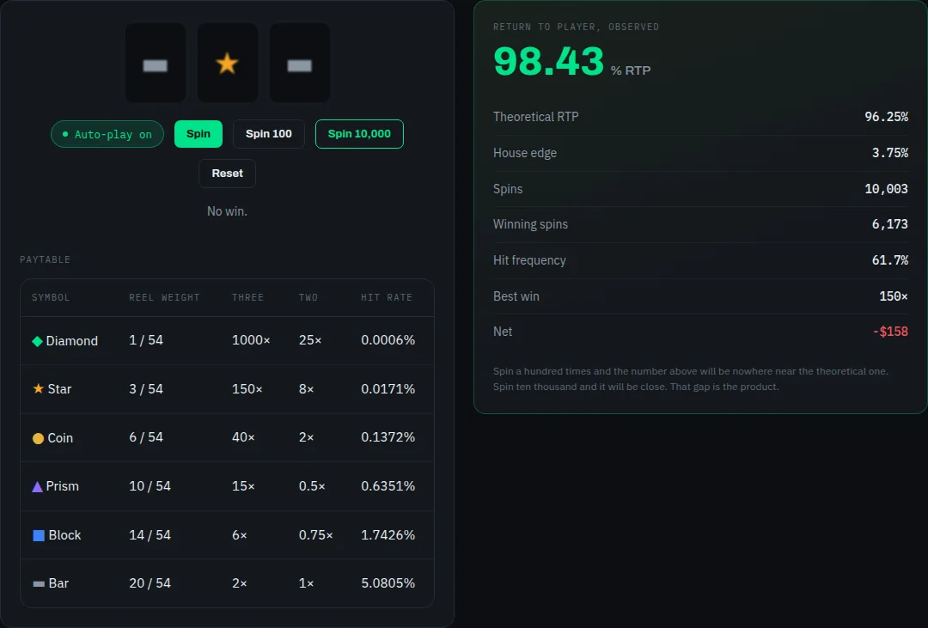This screenshot has height=628, width=928.
Task: Click the Winning spins label
Action: (530, 223)
